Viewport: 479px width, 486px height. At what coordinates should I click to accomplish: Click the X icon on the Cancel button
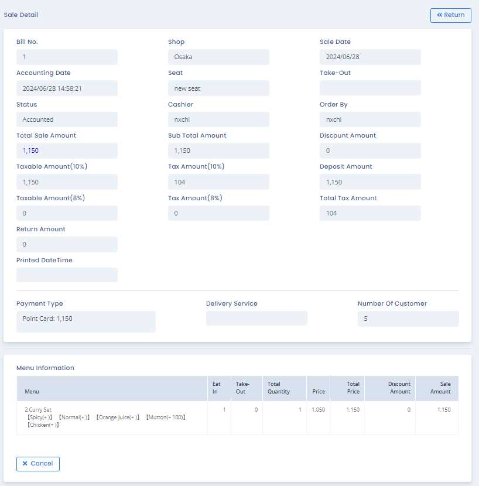25,464
